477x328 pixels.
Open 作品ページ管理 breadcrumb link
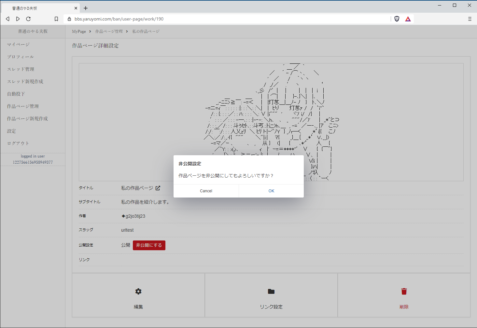coord(108,31)
